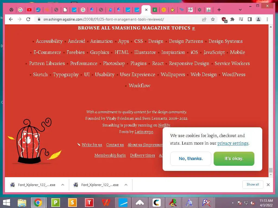This screenshot has height=208, width=278.
Task: Share this page using the share icon
Action: pos(204,19)
